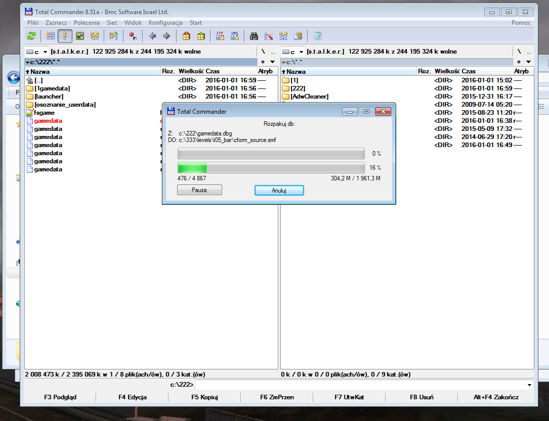This screenshot has height=421, width=549.
Task: Open the Start menu item
Action: (x=196, y=23)
